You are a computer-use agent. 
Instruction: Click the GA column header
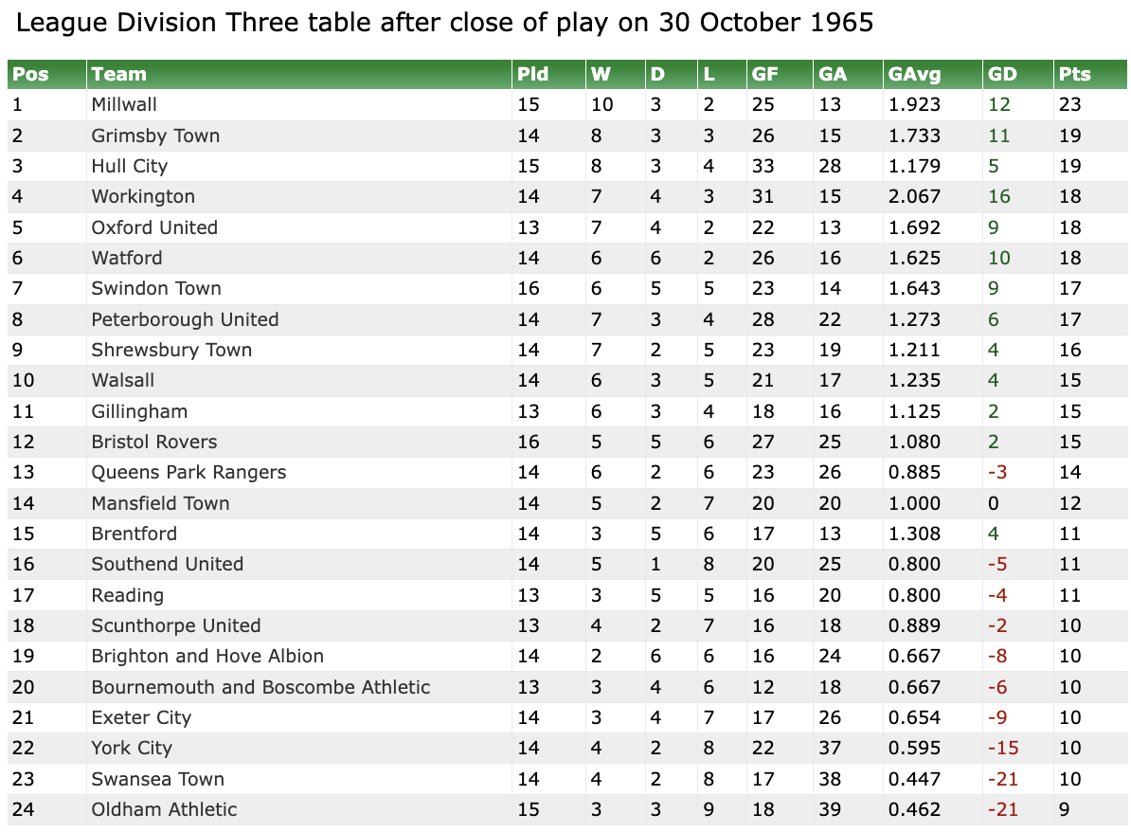pos(833,74)
